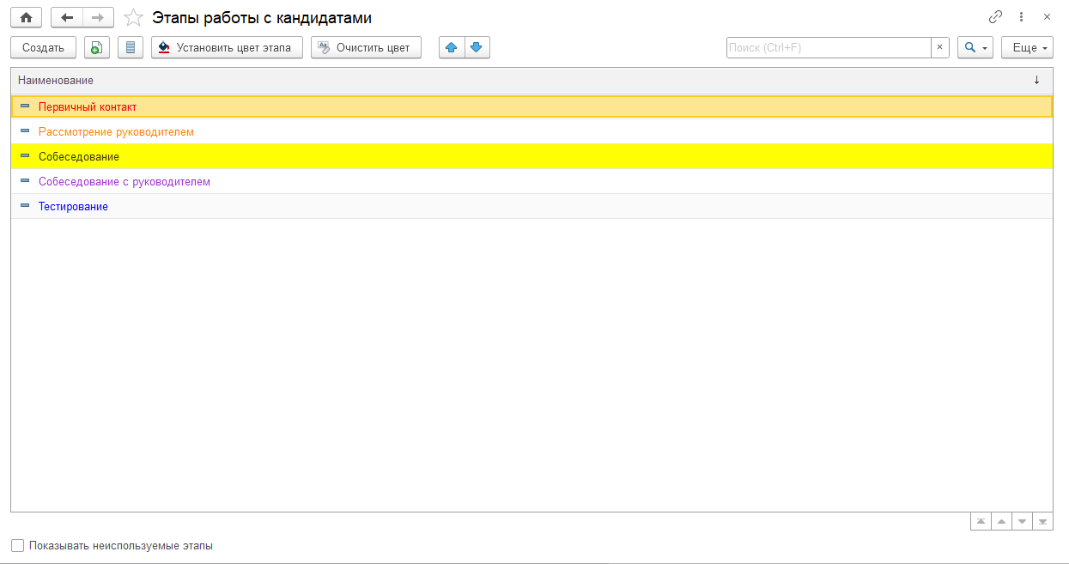The width and height of the screenshot is (1069, 564).
Task: Click Установить цвет этапа button
Action: (227, 47)
